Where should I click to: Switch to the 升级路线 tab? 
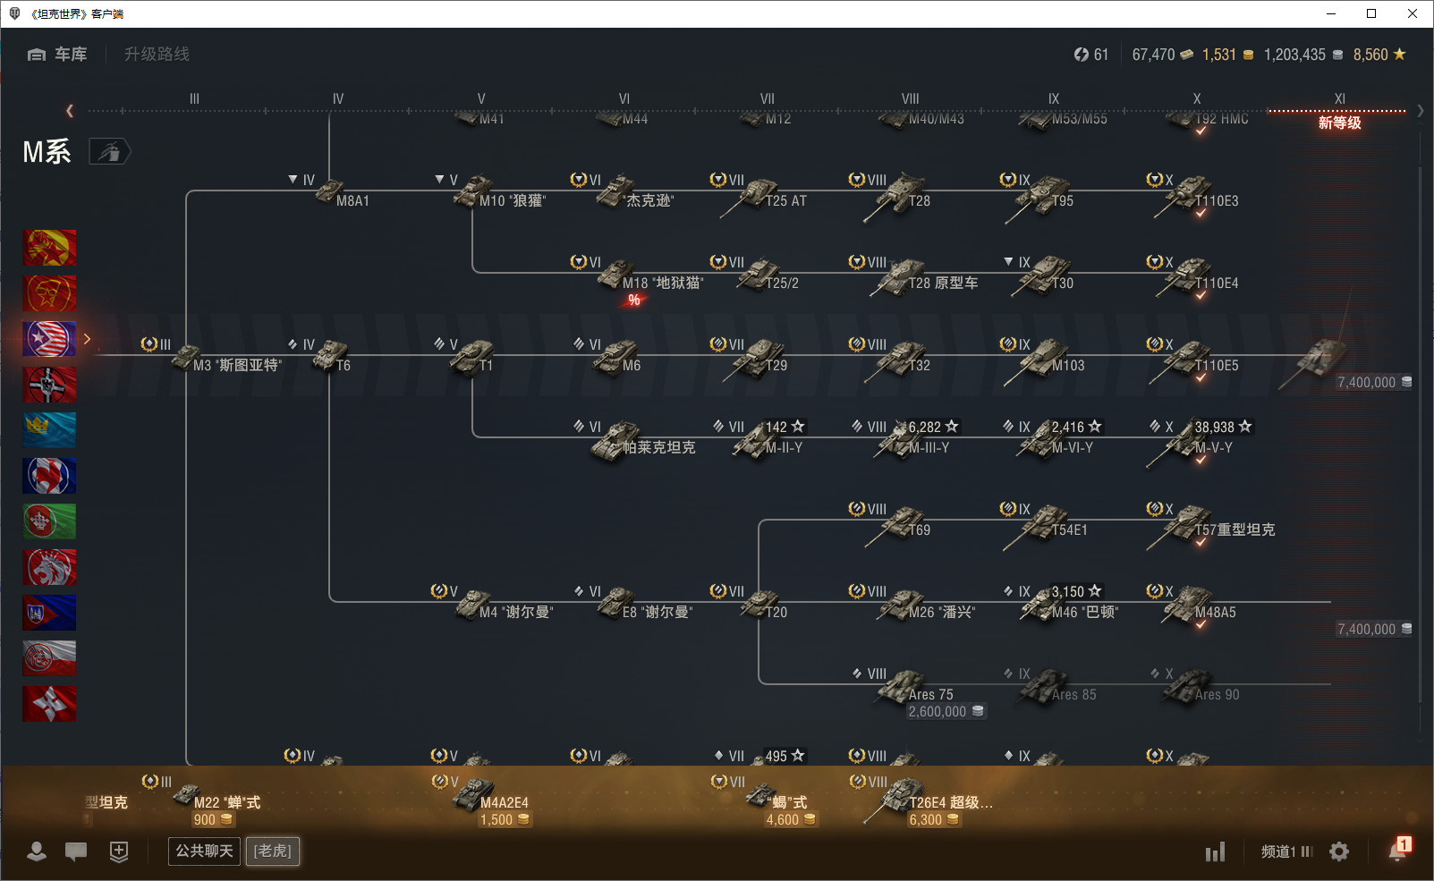pyautogui.click(x=157, y=55)
